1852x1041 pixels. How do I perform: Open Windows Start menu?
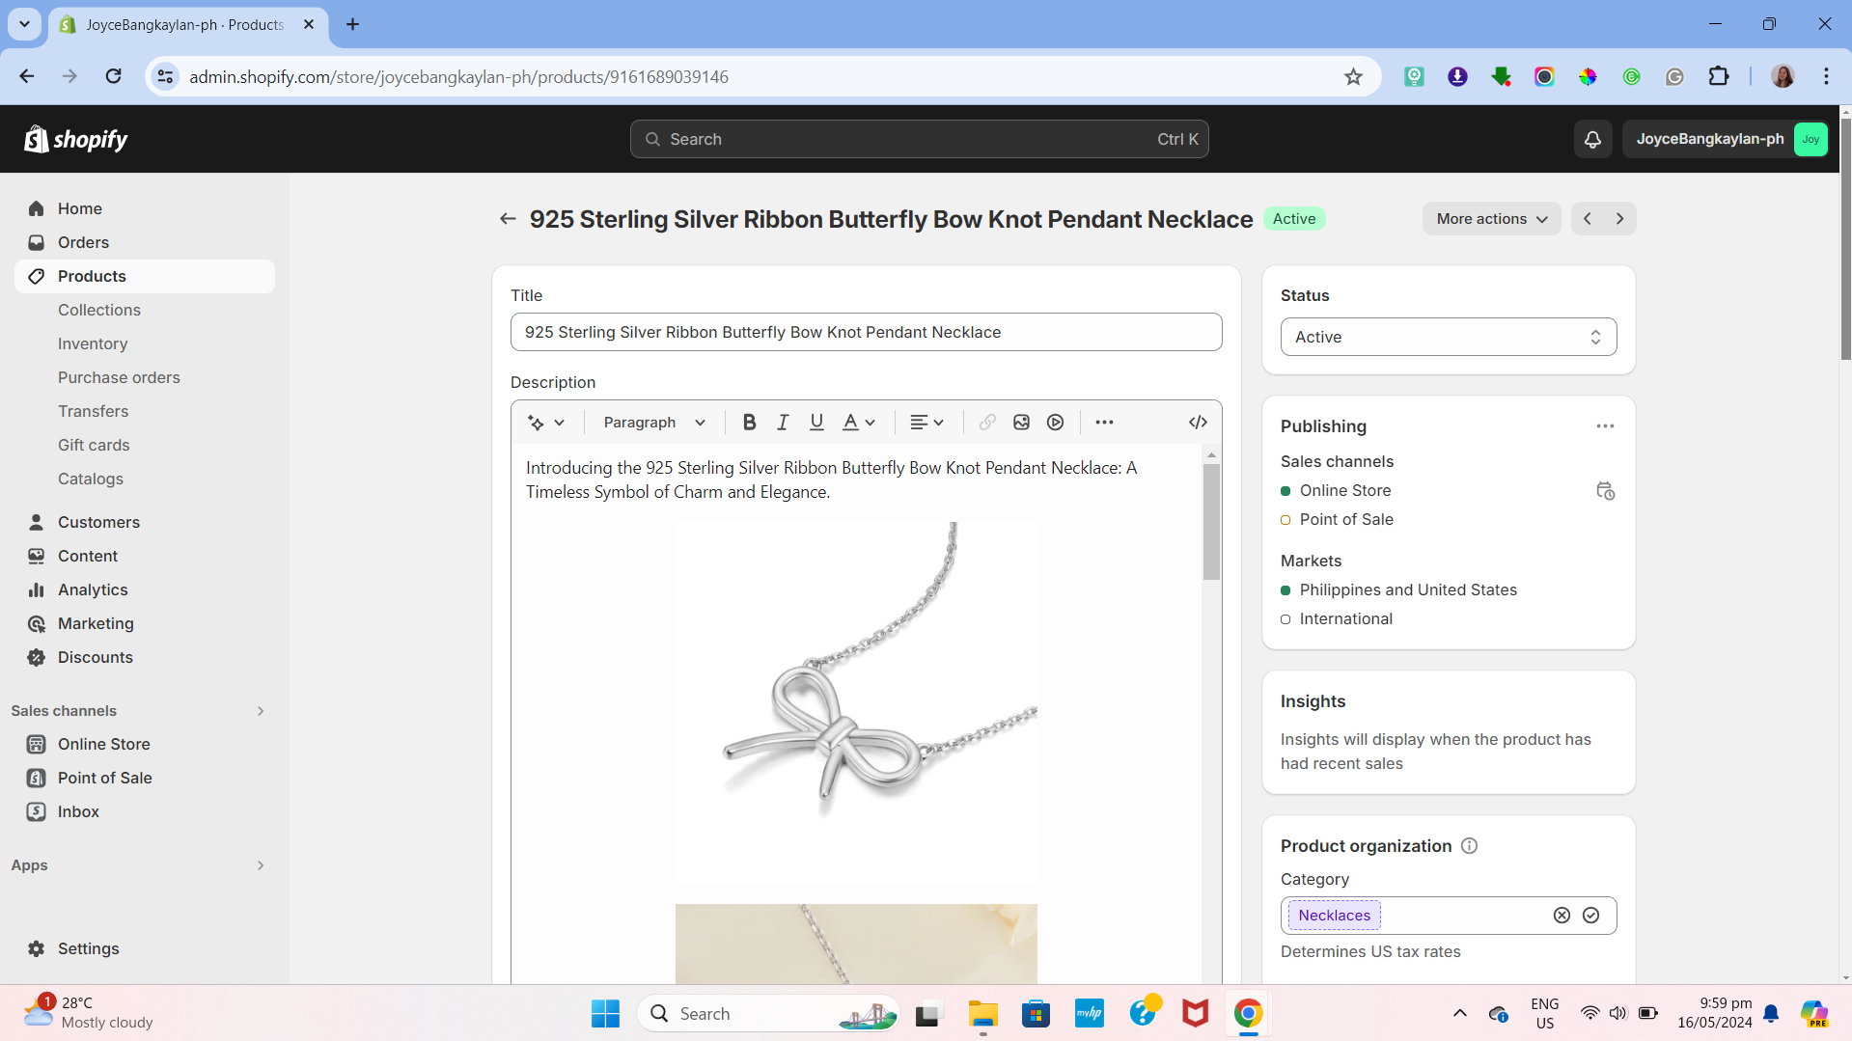click(x=605, y=1014)
